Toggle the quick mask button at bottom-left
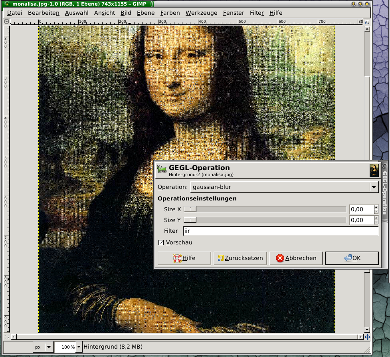Viewport: 390px width, 357px height. tap(7, 337)
